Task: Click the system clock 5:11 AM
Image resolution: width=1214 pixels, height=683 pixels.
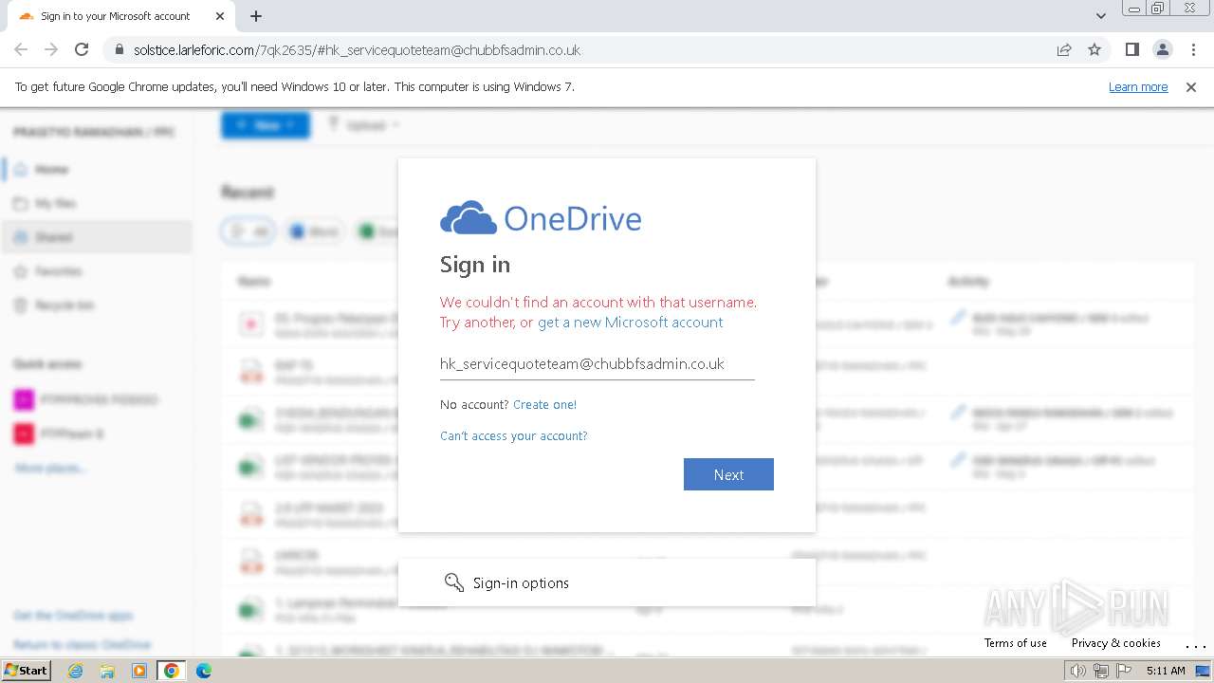Action: [1166, 671]
